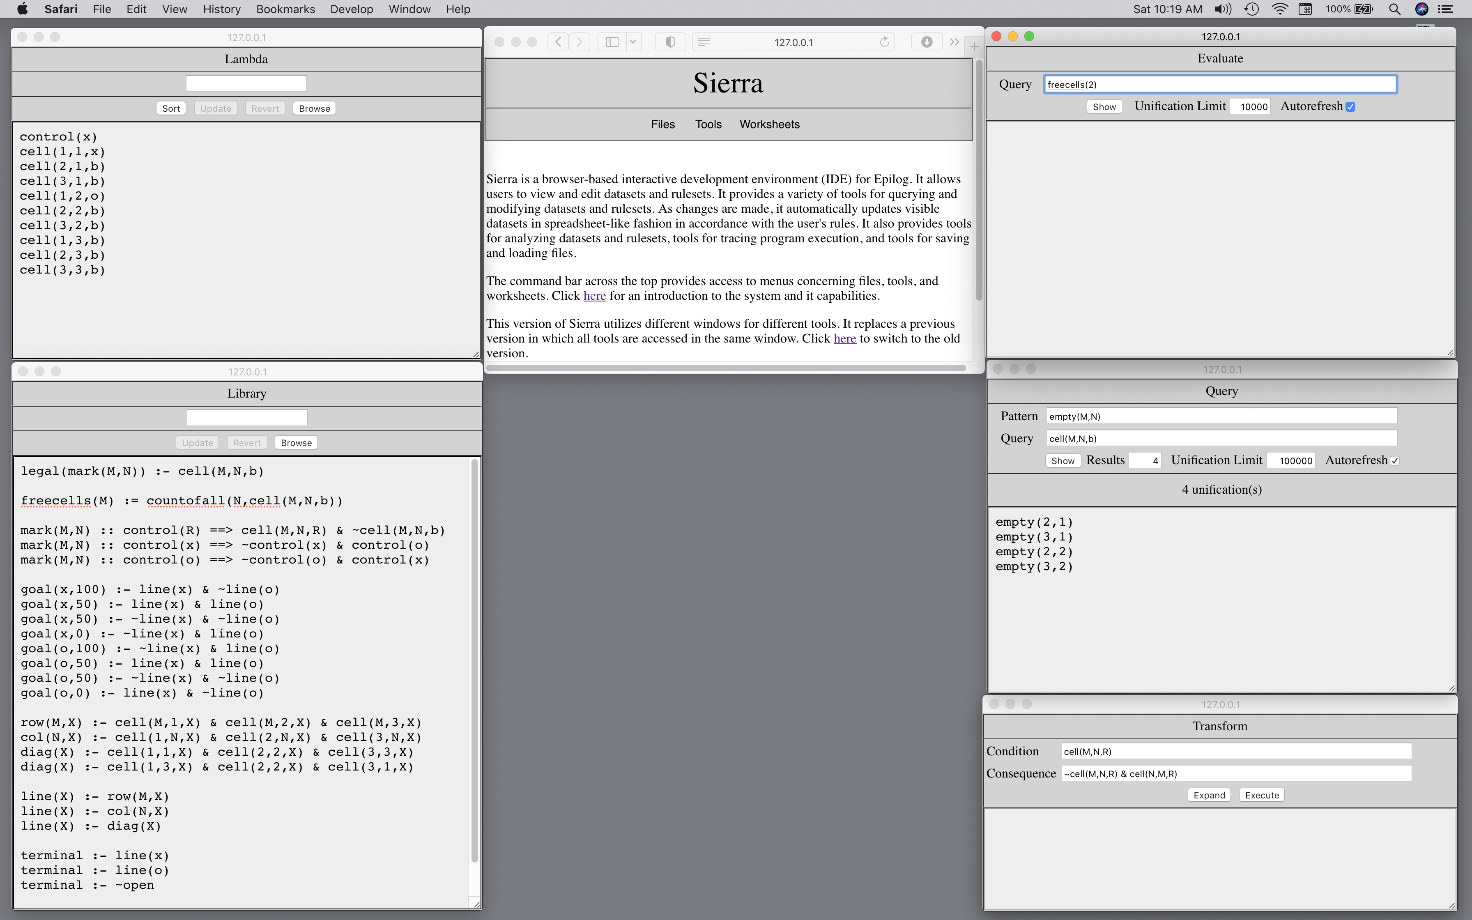Click the Pattern field containing empty(M,N)

coord(1221,416)
